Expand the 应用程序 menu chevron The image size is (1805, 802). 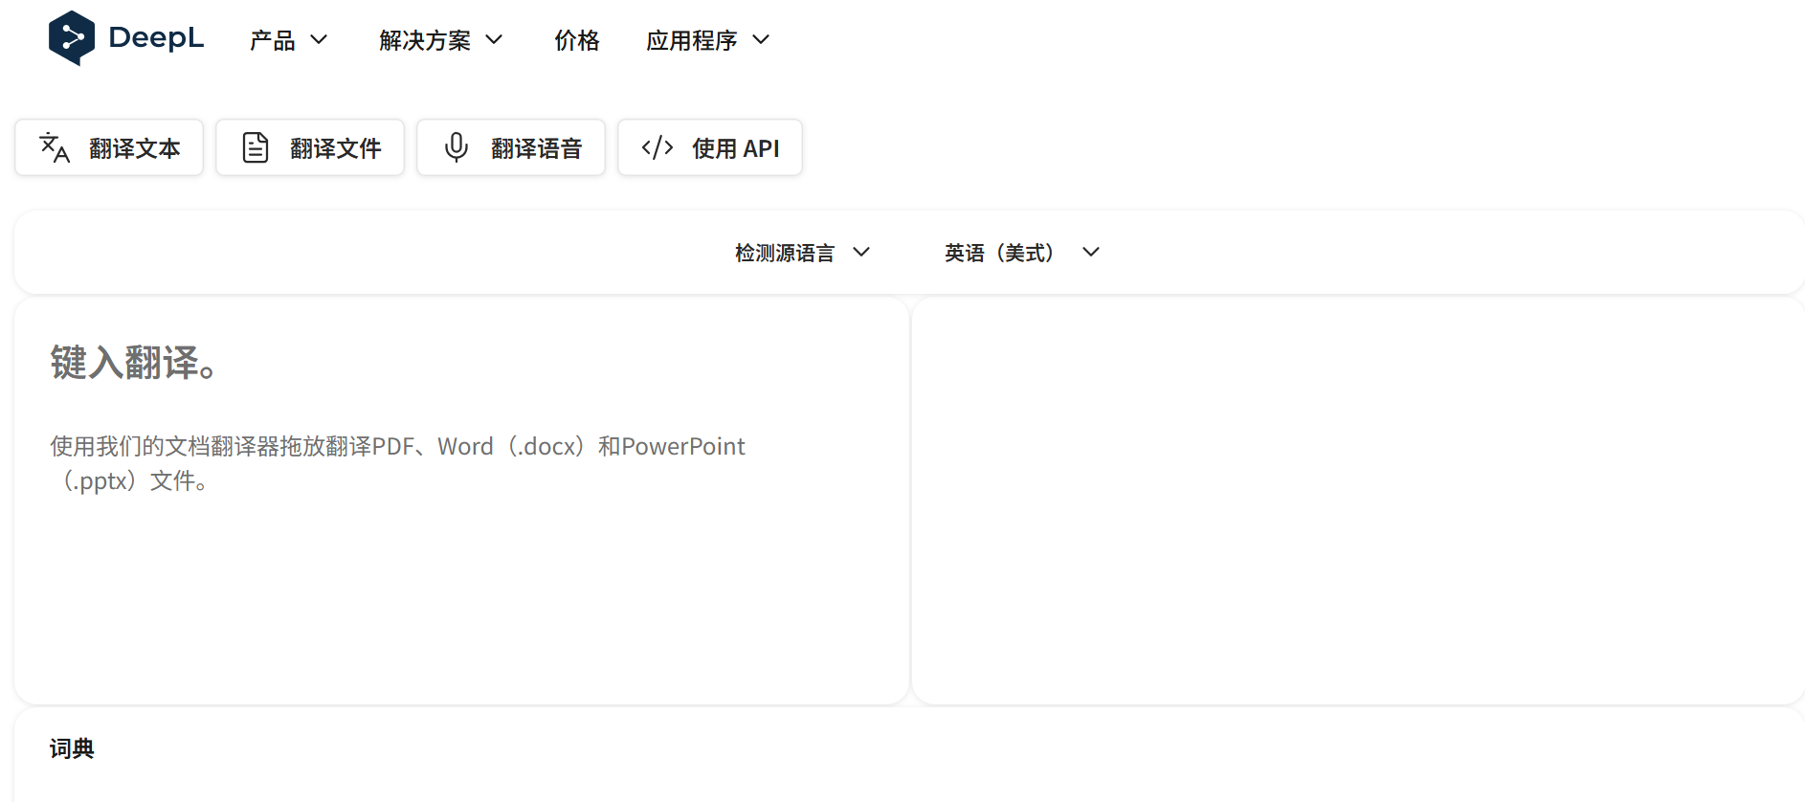761,39
